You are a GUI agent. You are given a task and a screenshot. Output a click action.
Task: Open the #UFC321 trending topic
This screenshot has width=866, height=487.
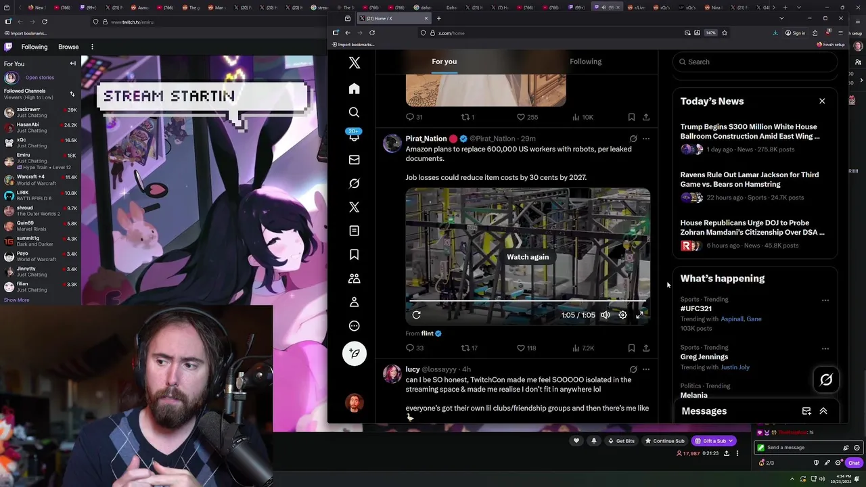coord(696,308)
